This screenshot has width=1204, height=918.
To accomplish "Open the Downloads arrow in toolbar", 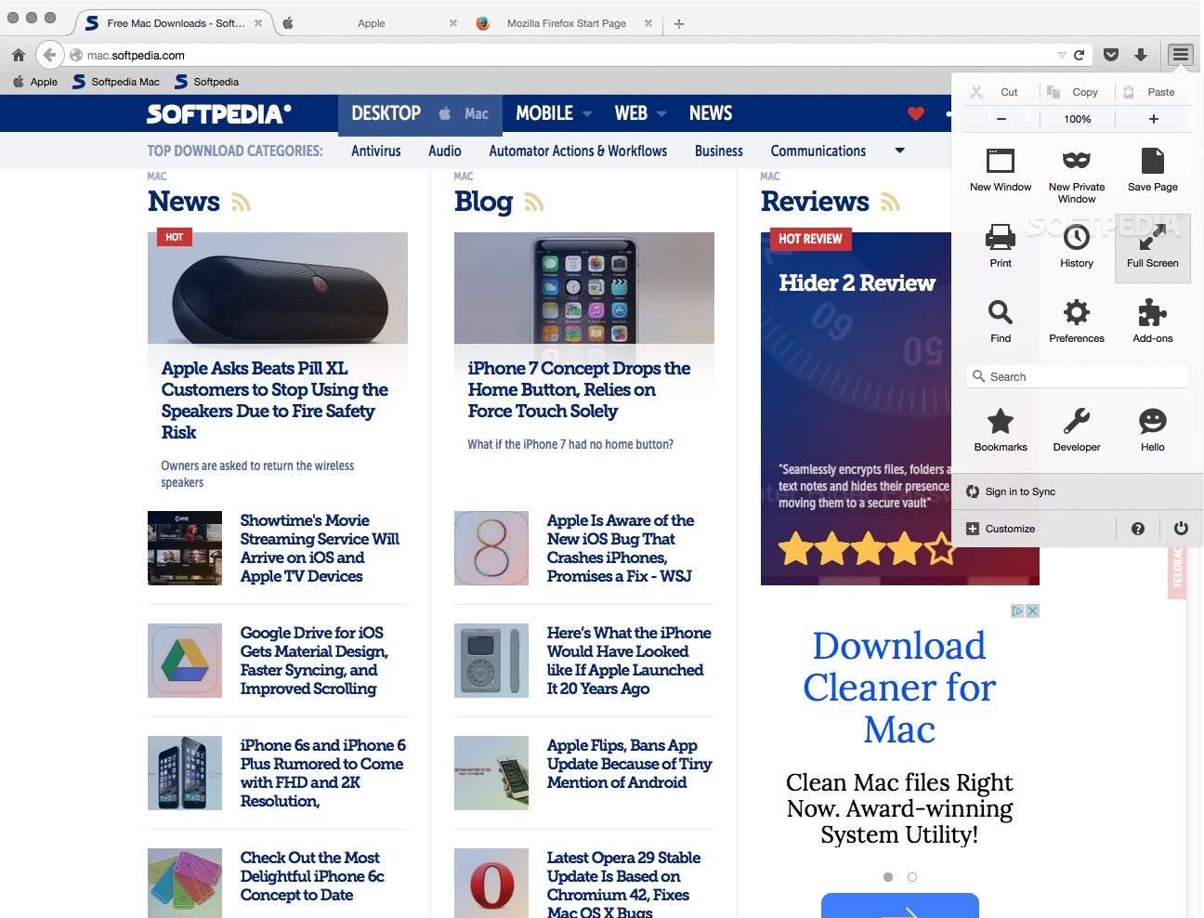I will [x=1141, y=55].
